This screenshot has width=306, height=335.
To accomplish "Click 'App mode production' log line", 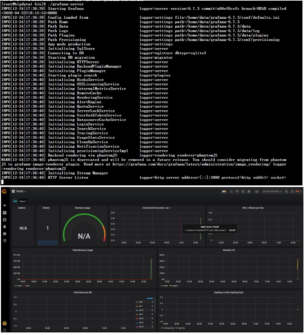I will pyautogui.click(x=69, y=44).
